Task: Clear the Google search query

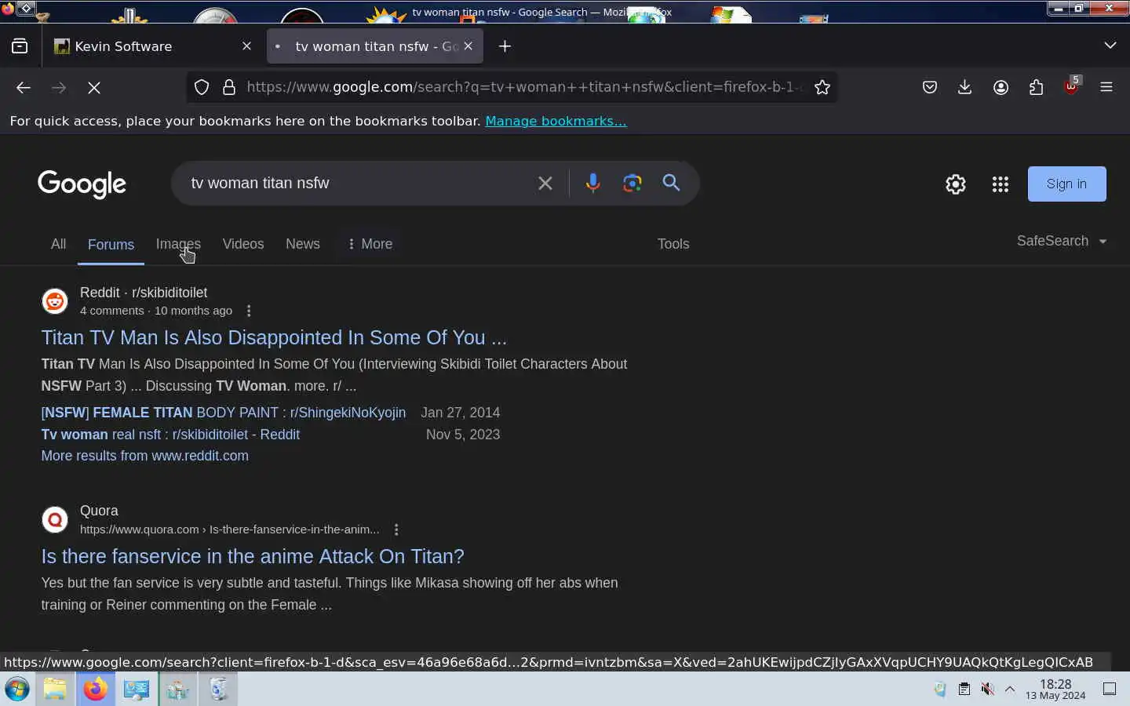Action: click(545, 184)
